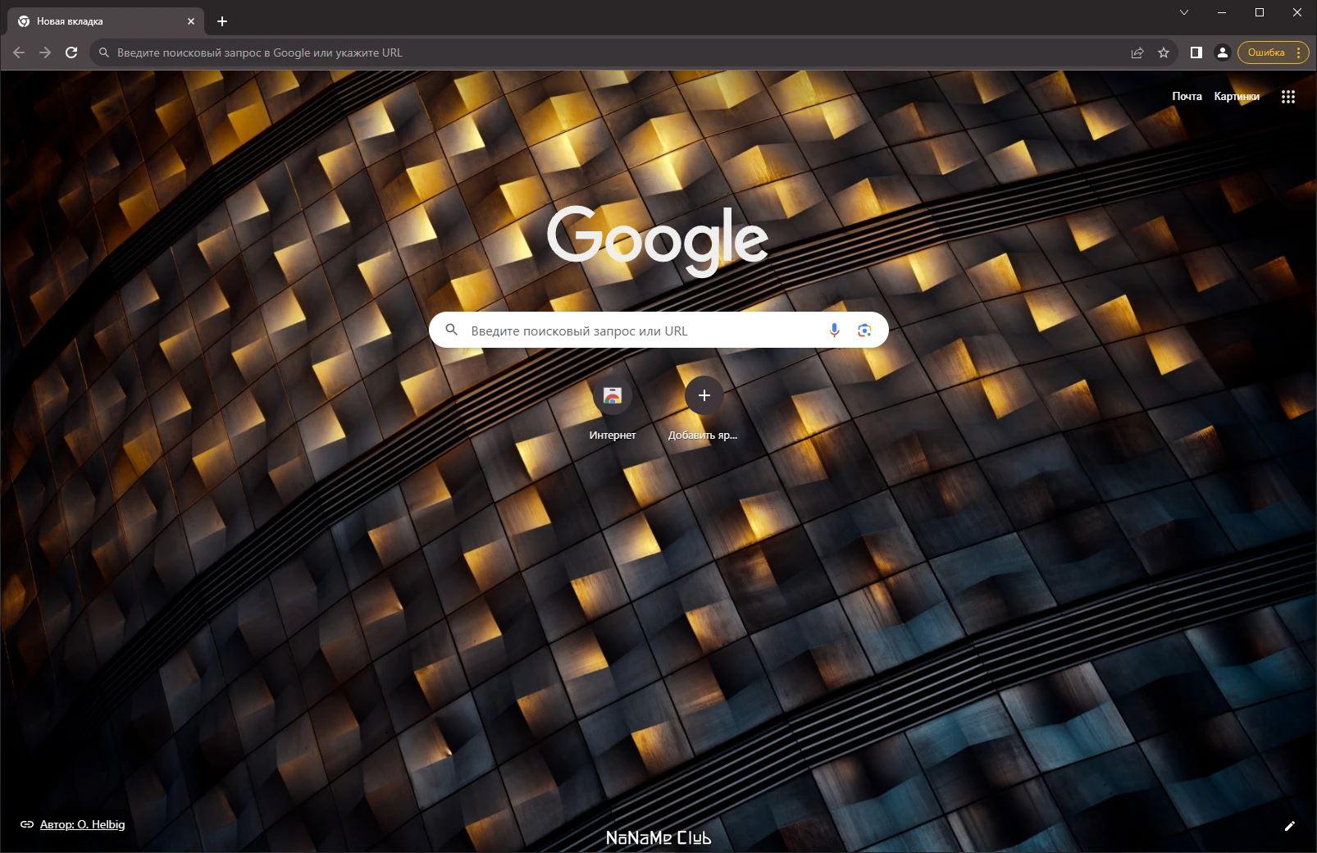Search by image using the Google Lens icon
The height and width of the screenshot is (853, 1317).
click(x=864, y=330)
